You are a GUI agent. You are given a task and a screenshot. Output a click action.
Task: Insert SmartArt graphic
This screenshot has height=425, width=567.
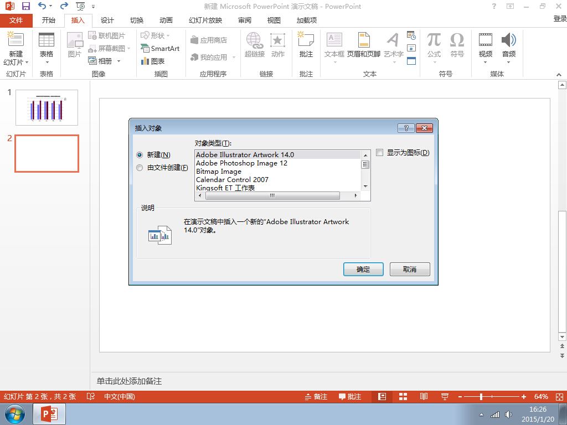click(x=160, y=48)
